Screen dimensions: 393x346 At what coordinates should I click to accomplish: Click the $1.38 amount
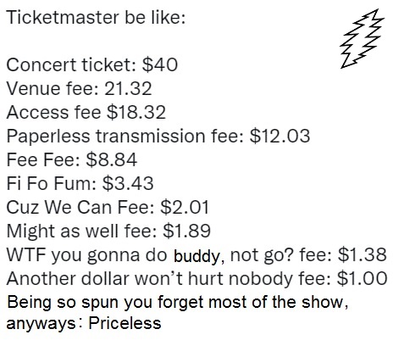tap(362, 254)
